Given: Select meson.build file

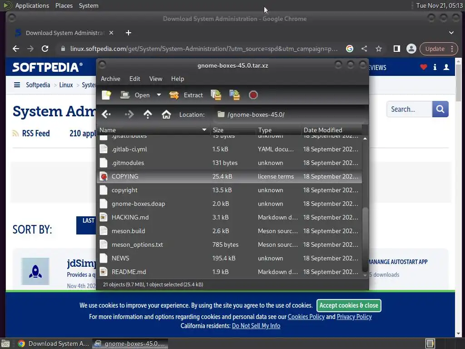Looking at the screenshot, I should coord(229,231).
